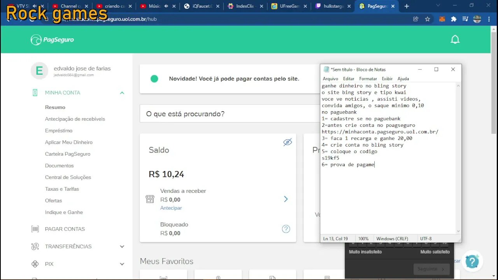Expand the PIX section chevron
This screenshot has height=280, width=498.
(x=122, y=264)
